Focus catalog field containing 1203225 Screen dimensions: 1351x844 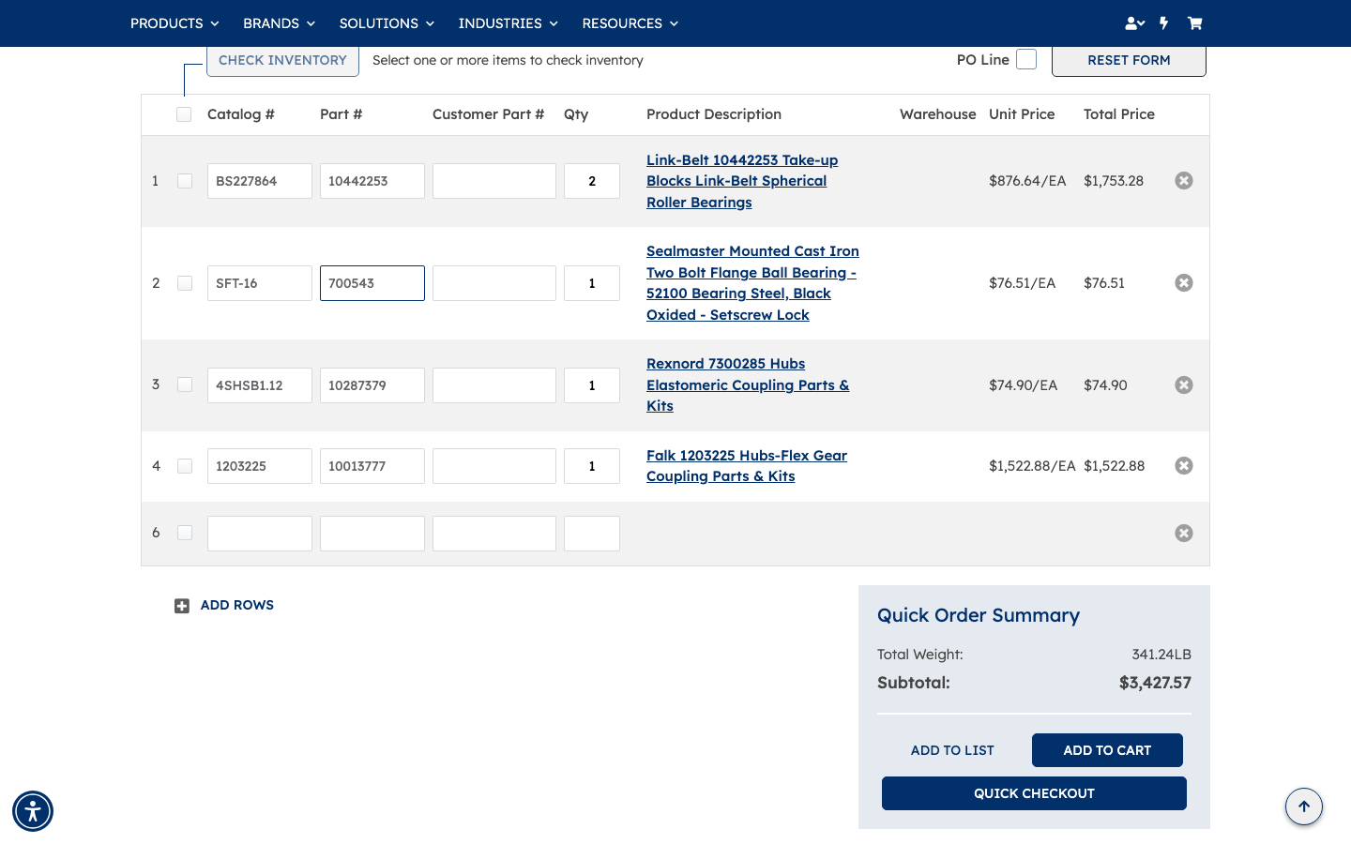click(x=260, y=466)
